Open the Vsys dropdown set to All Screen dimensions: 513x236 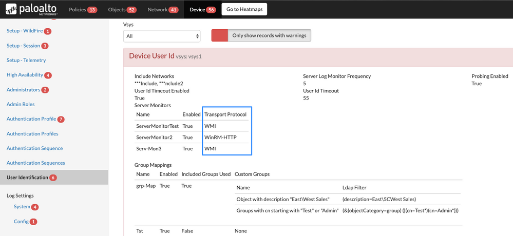coord(162,36)
